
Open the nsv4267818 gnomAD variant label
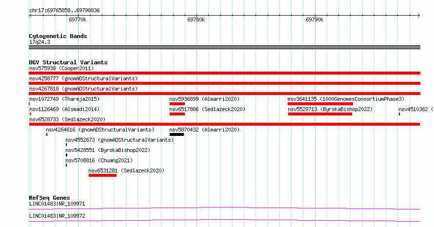(83, 89)
